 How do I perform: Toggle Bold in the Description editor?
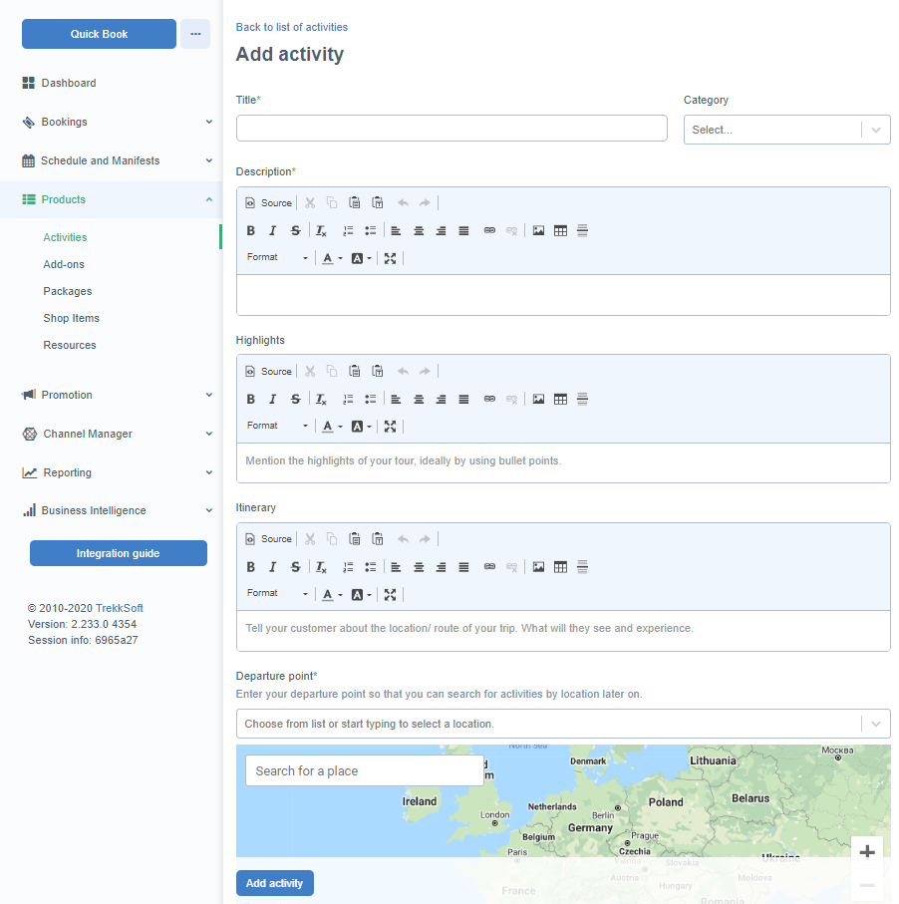point(251,230)
